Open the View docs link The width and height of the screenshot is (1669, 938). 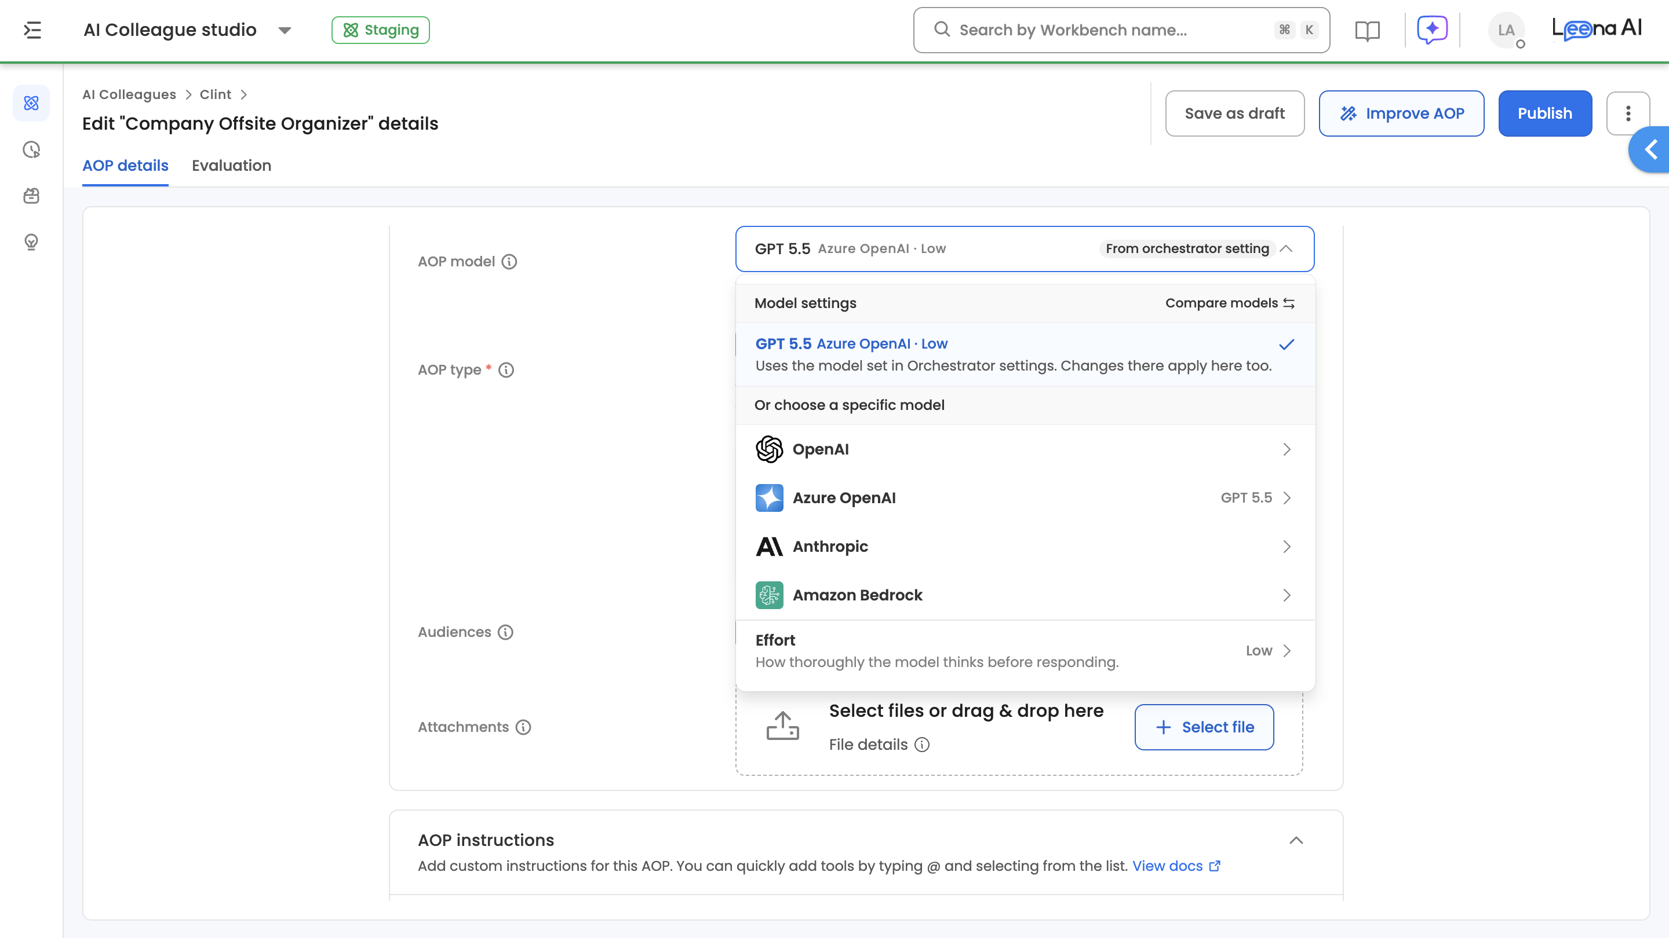coord(1176,866)
